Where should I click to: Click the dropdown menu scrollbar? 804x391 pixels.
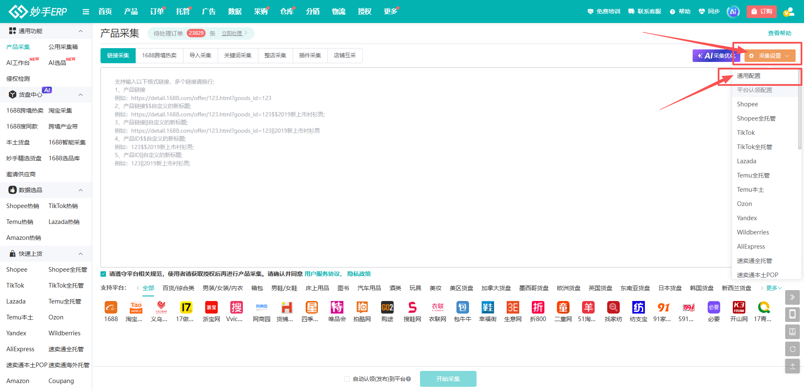[799, 110]
